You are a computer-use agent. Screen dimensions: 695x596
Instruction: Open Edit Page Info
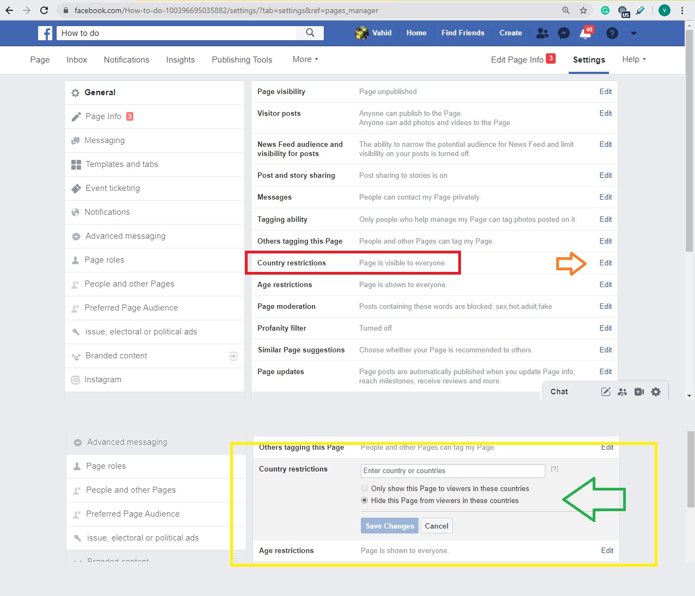tap(523, 59)
